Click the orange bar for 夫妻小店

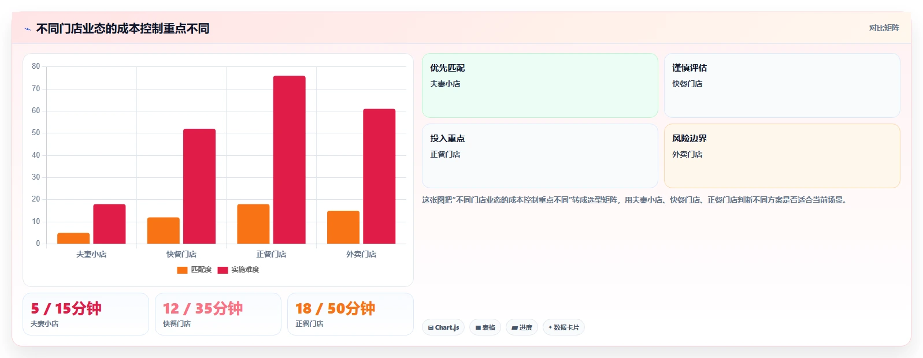(73, 238)
